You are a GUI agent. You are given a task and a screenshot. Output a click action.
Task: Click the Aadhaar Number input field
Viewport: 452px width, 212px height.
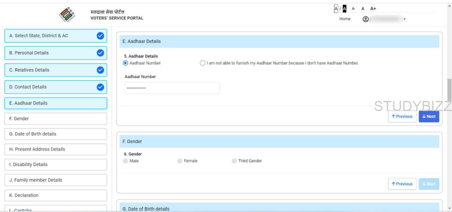[x=172, y=88]
